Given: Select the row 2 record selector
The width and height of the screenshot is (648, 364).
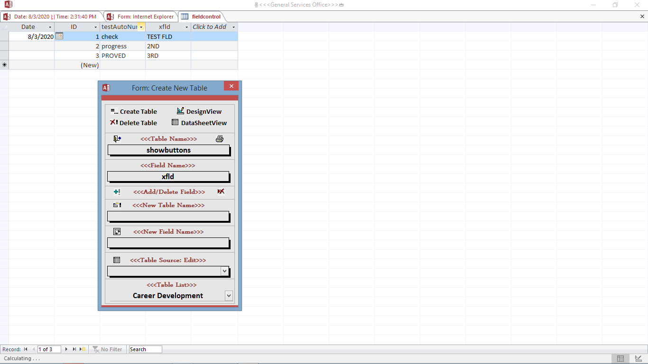Looking at the screenshot, I should 4,46.
